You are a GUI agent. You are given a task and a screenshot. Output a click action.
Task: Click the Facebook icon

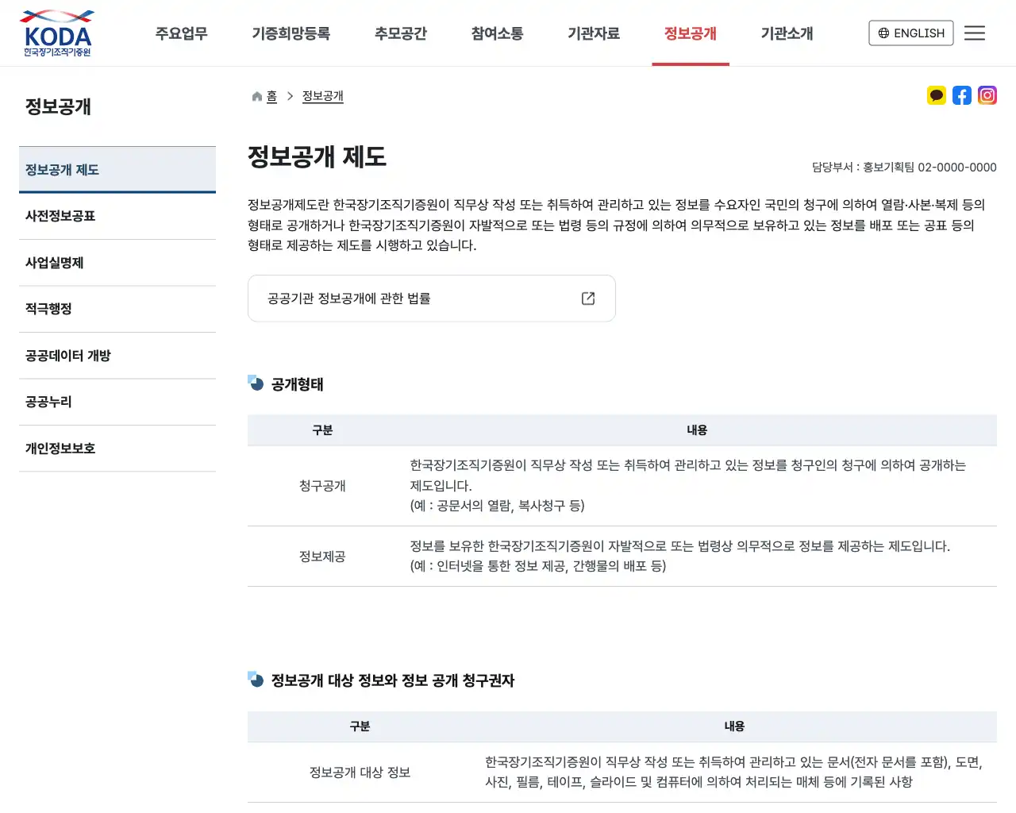tap(962, 95)
